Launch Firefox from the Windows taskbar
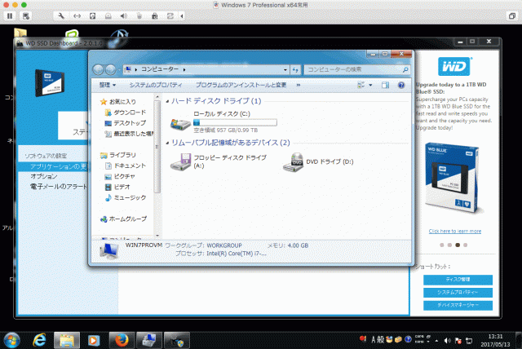This screenshot has height=349, width=522. pyautogui.click(x=122, y=338)
